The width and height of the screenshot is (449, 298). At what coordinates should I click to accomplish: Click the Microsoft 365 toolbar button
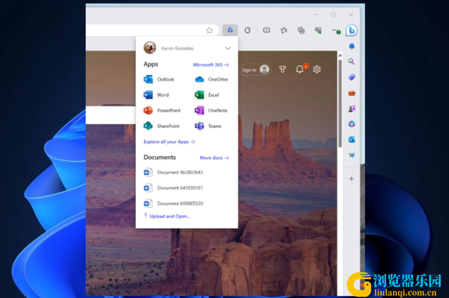click(x=230, y=30)
